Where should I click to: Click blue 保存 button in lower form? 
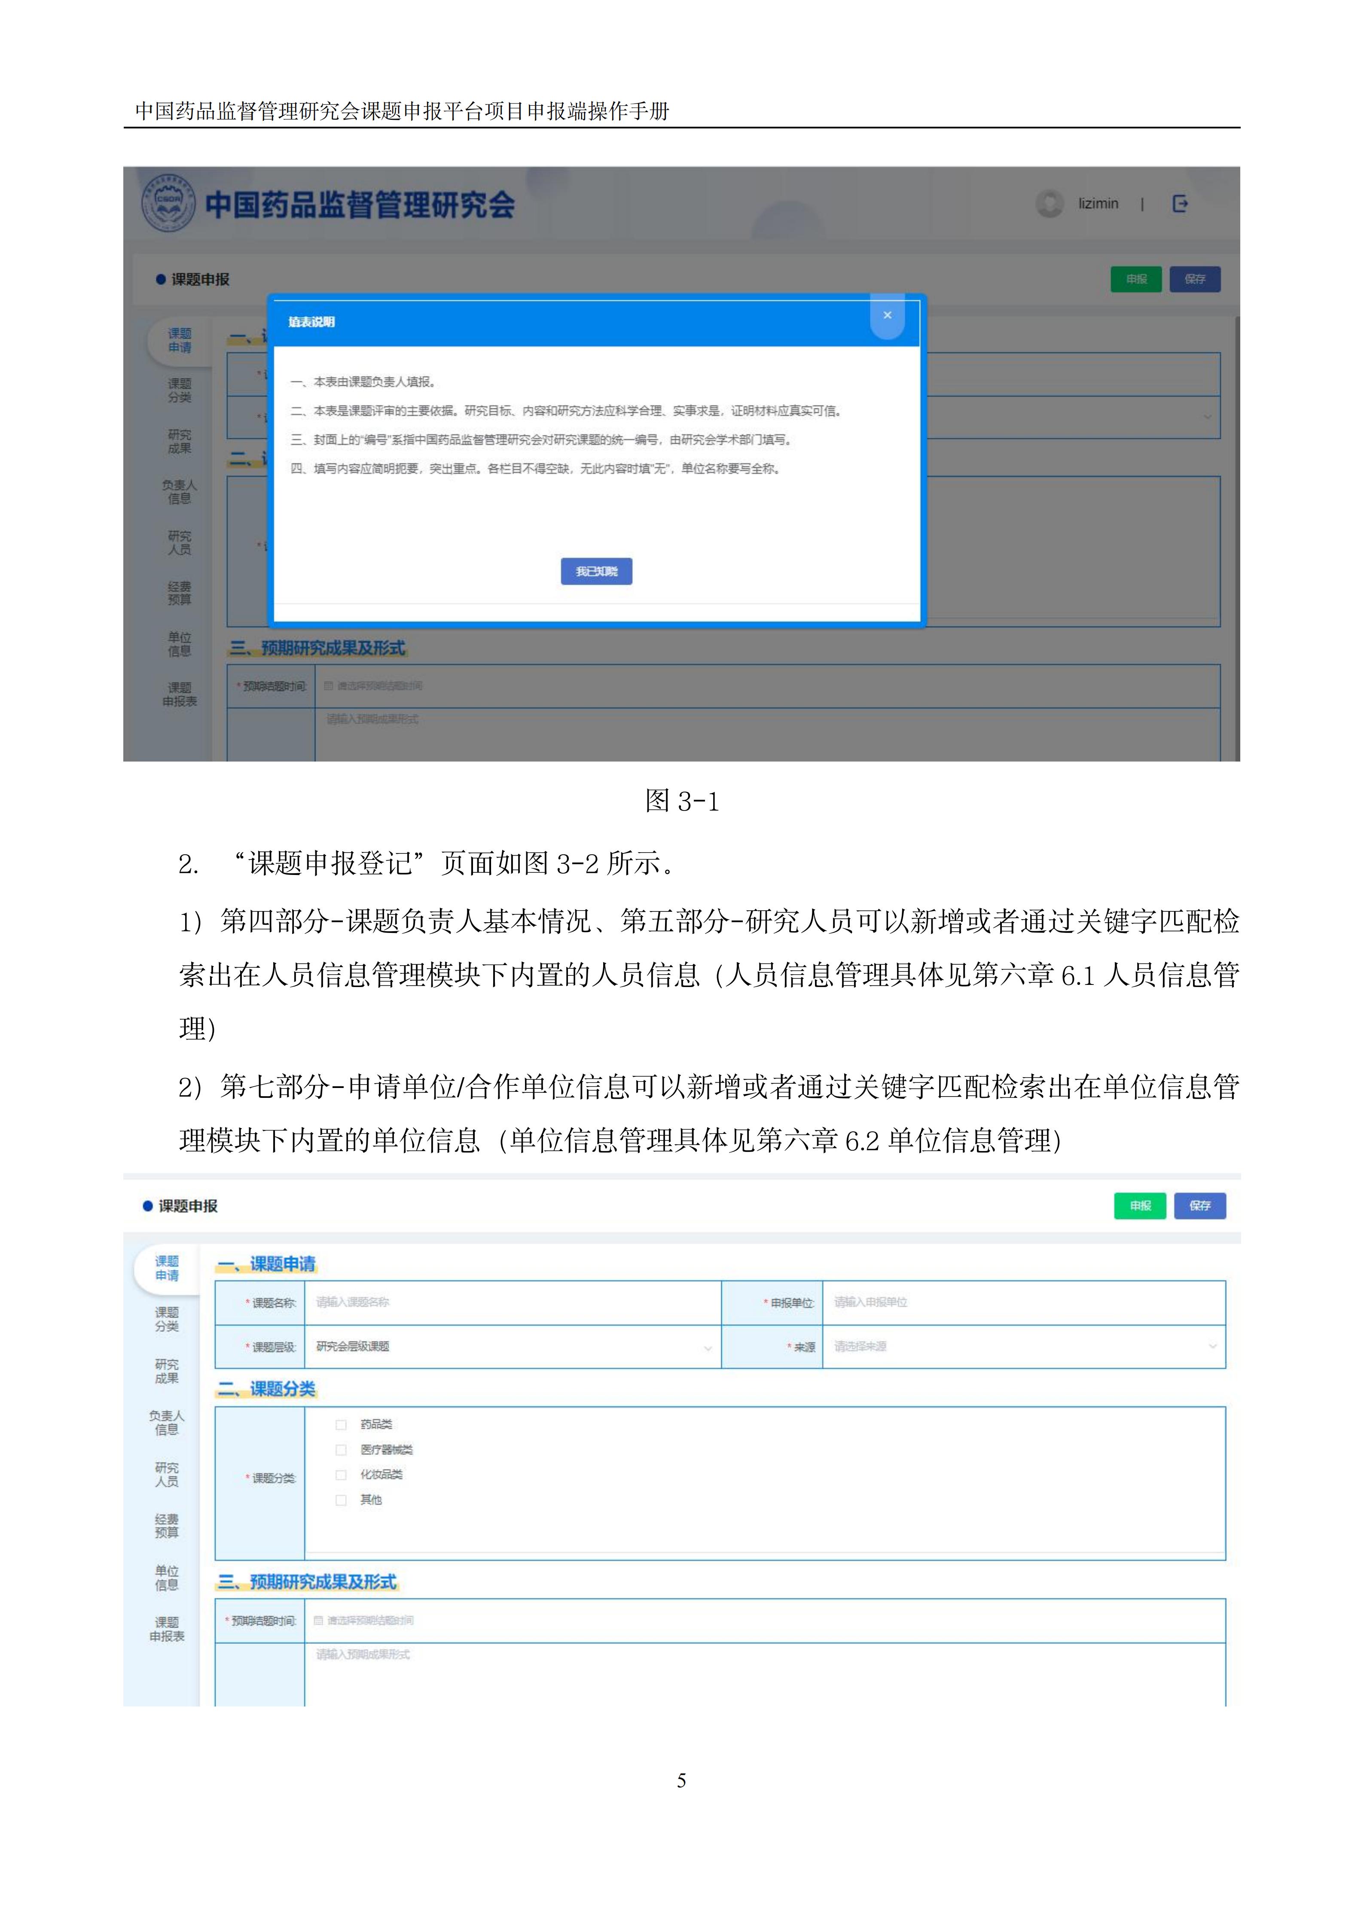click(x=1199, y=1206)
